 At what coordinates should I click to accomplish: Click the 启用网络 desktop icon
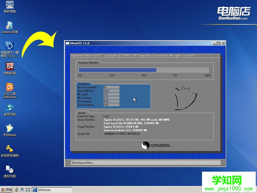tap(10, 110)
